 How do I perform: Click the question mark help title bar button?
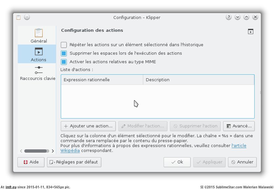[229, 17]
